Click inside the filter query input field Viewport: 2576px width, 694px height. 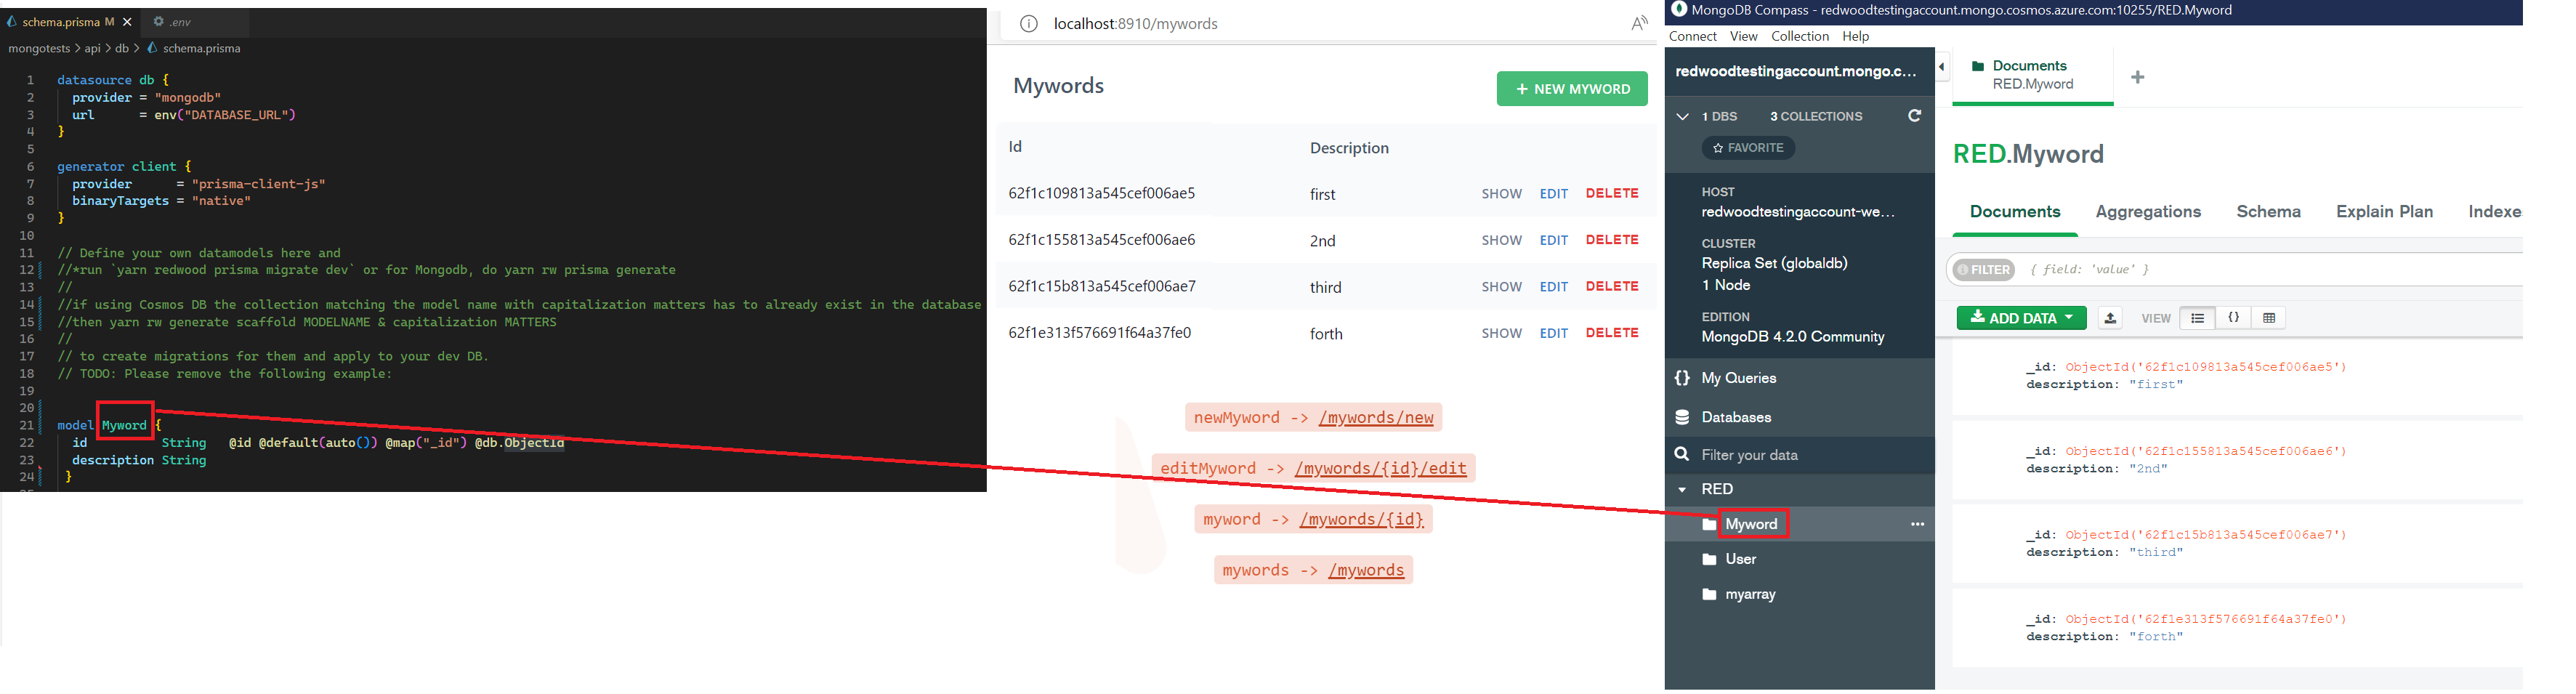[x=2120, y=269]
